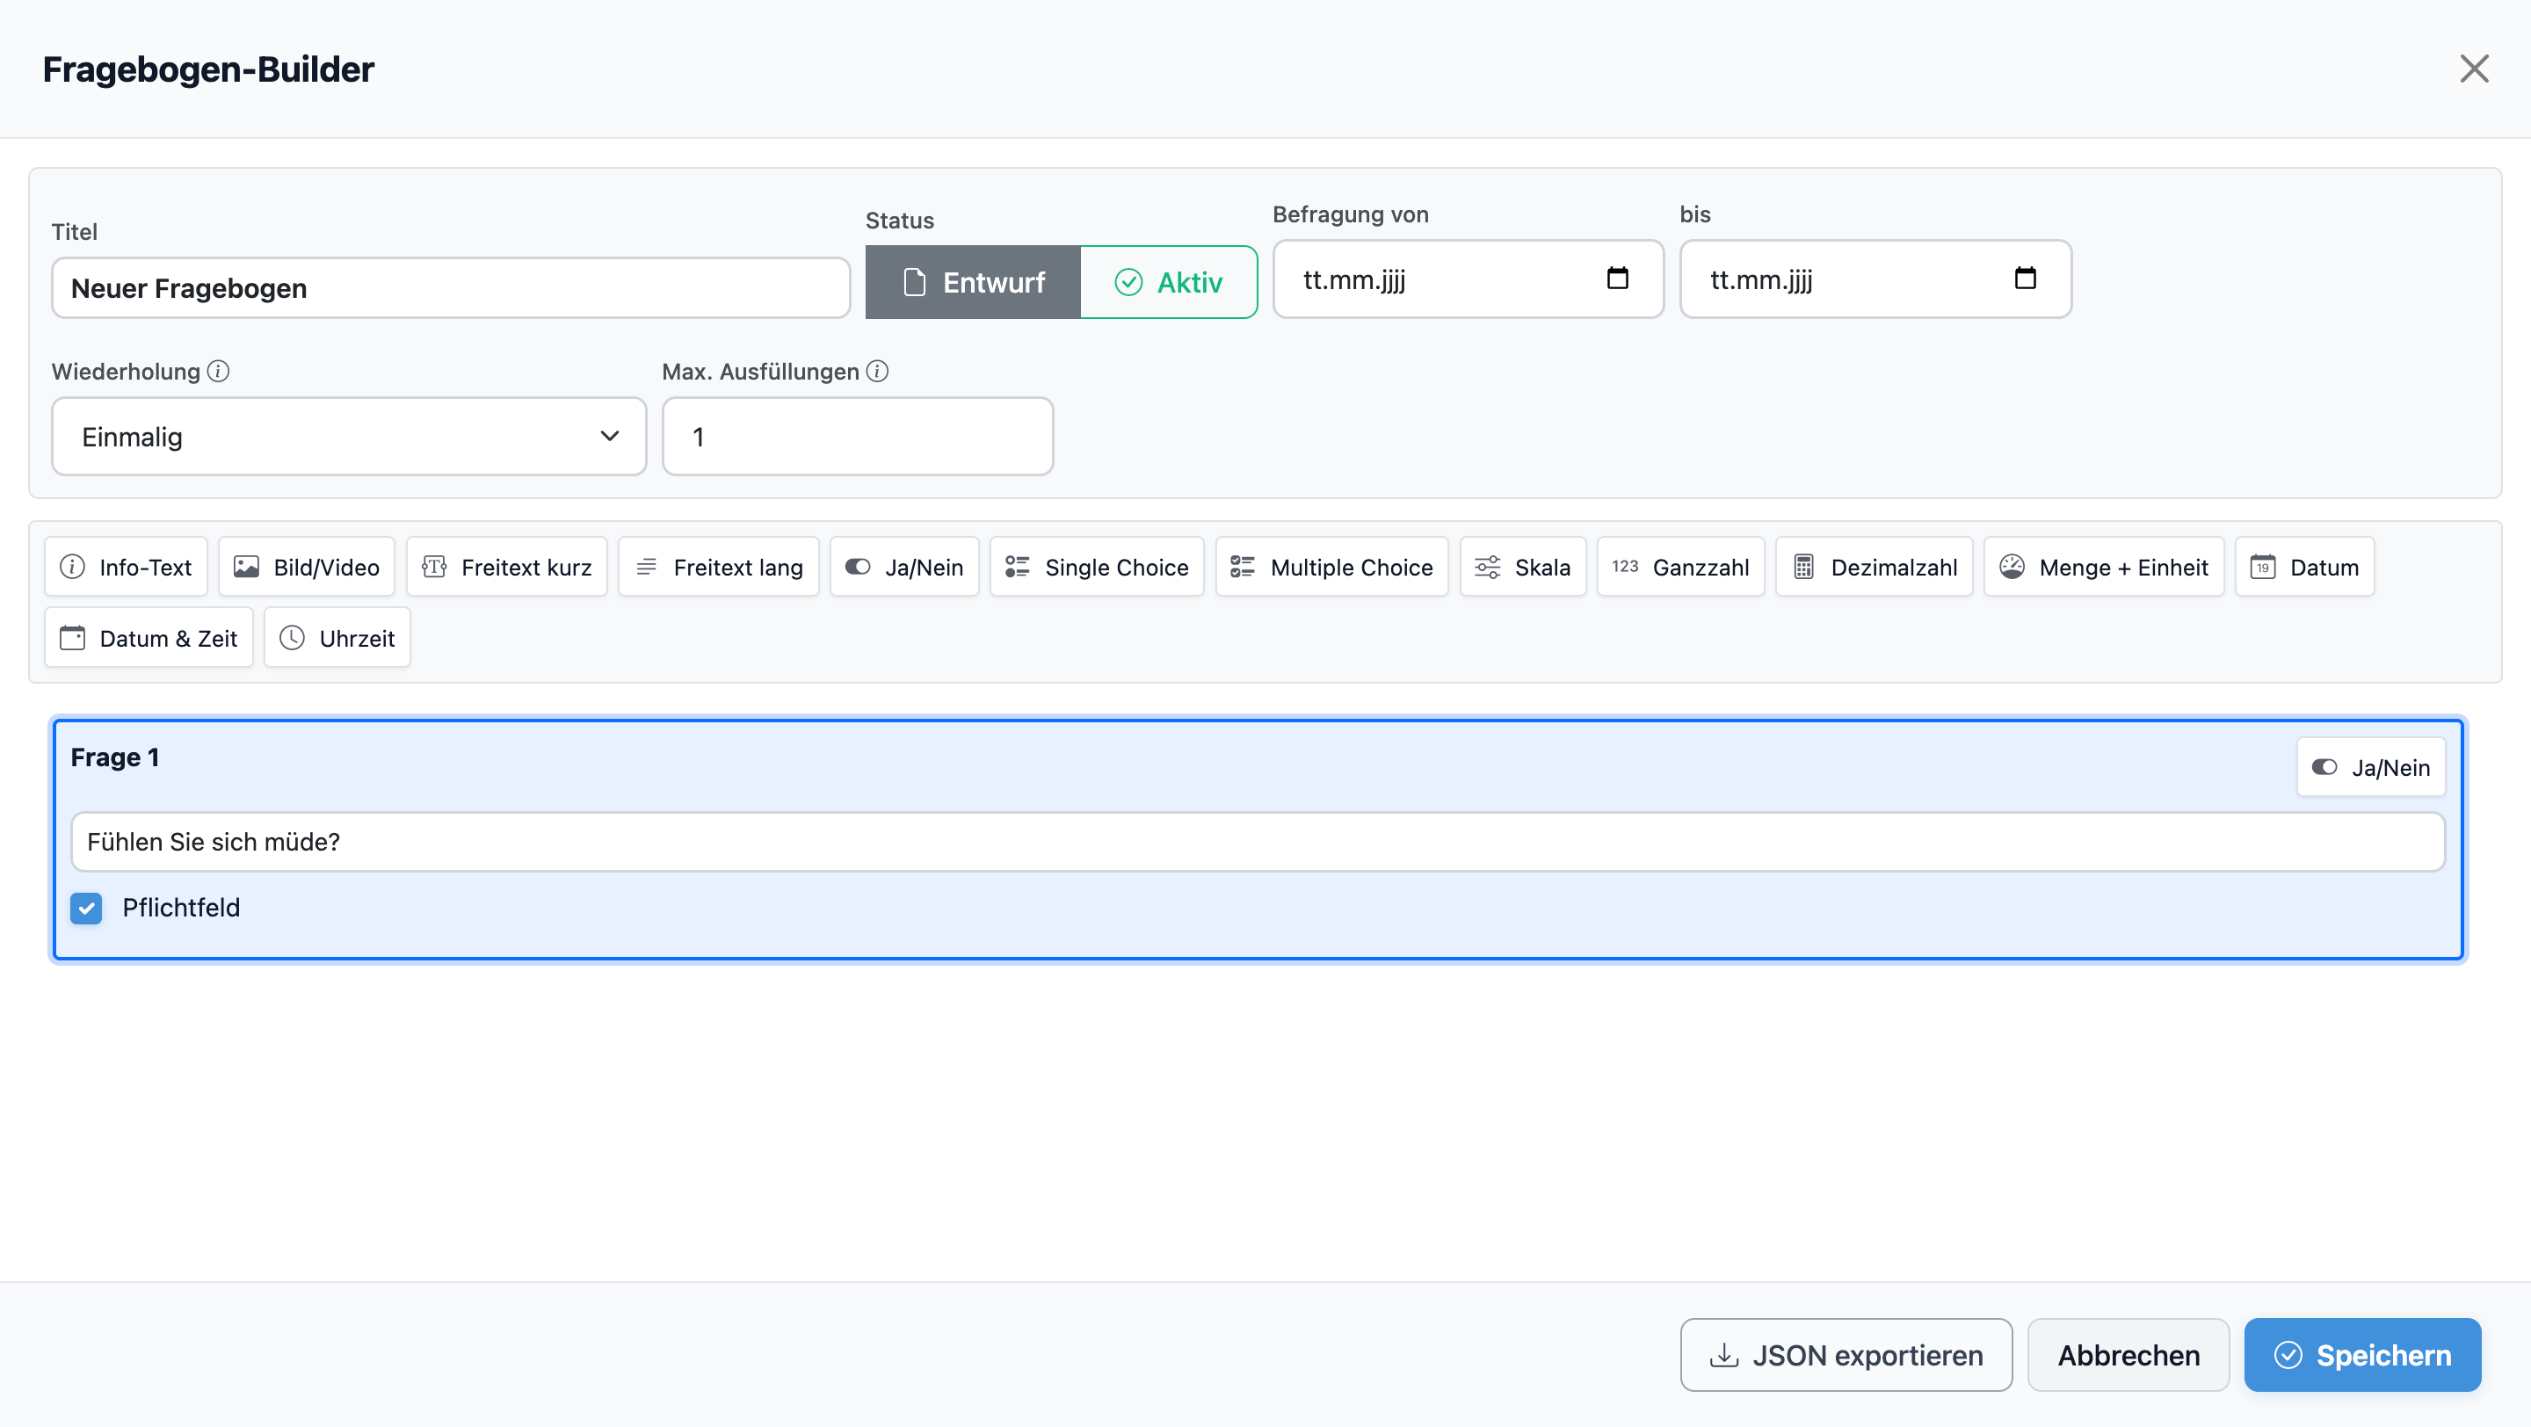Image resolution: width=2531 pixels, height=1427 pixels.
Task: Insert a Bild/Video element
Action: pos(307,567)
